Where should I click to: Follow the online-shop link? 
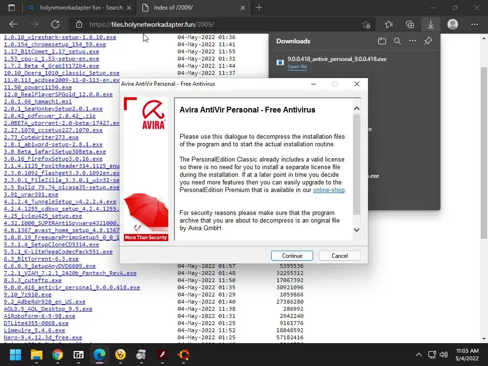coord(329,190)
